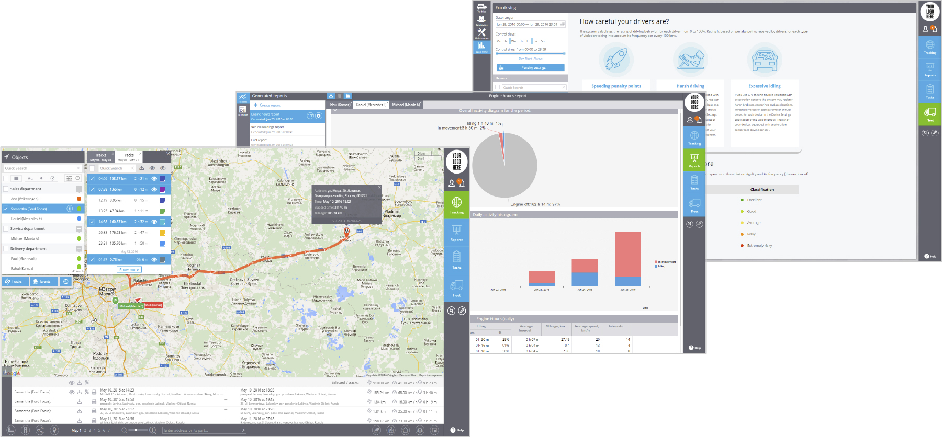Sort objects alphabetically with A-z button
Image resolution: width=942 pixels, height=437 pixels.
(x=30, y=178)
